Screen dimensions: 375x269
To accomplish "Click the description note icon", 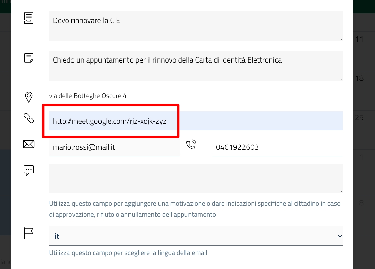I will tap(29, 58).
